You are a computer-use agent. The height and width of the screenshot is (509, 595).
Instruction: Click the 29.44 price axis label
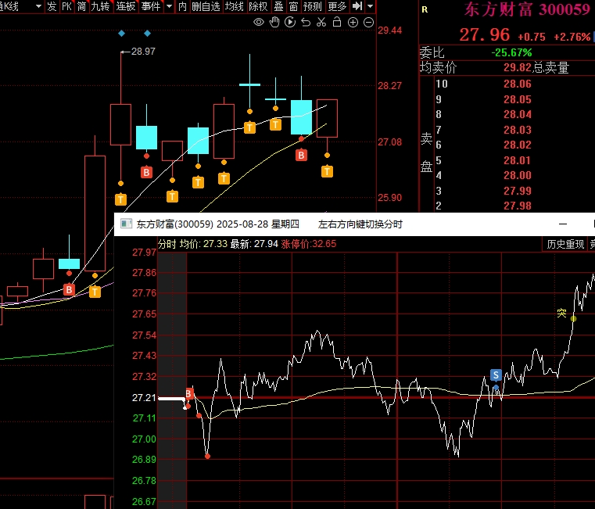pyautogui.click(x=389, y=30)
